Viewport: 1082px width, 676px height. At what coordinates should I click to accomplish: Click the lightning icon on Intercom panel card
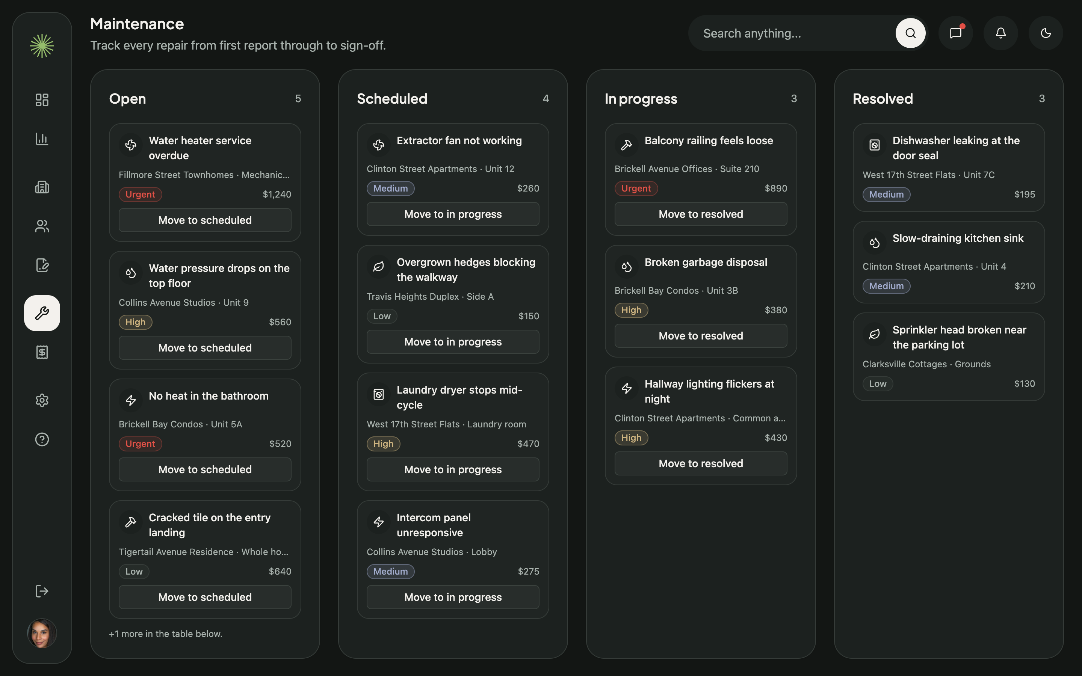(379, 522)
